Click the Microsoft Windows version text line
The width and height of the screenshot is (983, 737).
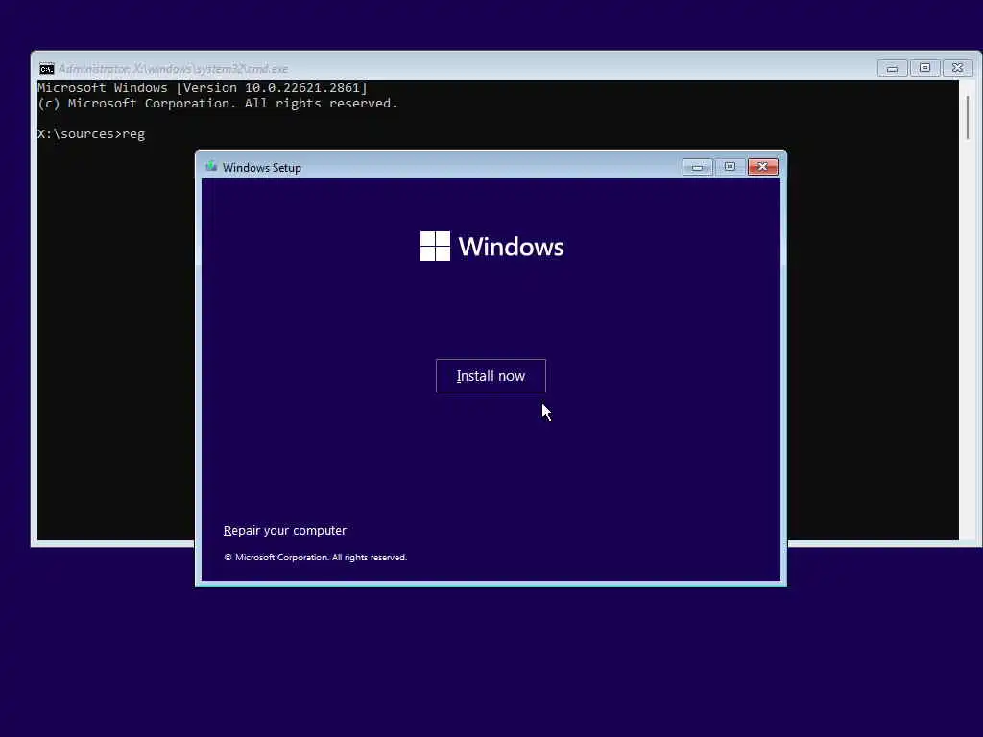(203, 87)
